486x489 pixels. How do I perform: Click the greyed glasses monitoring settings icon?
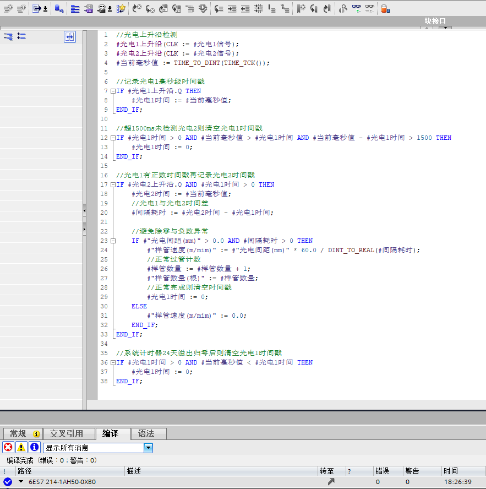click(x=370, y=9)
